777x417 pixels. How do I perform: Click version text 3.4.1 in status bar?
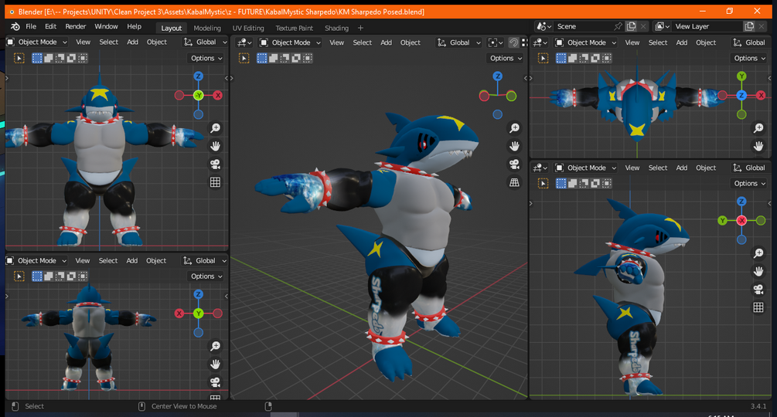click(758, 406)
